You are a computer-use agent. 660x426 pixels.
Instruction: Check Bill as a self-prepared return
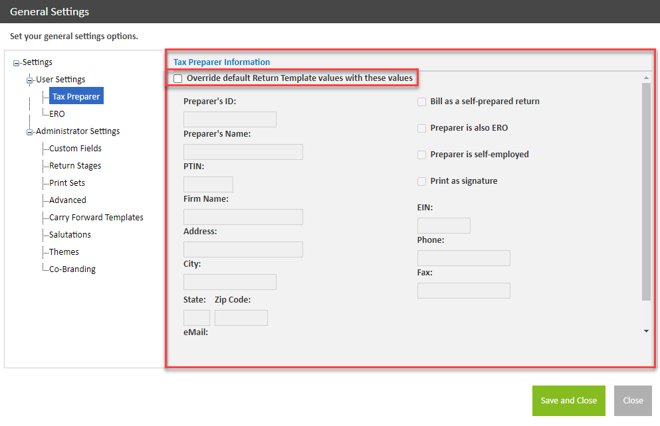click(x=421, y=102)
